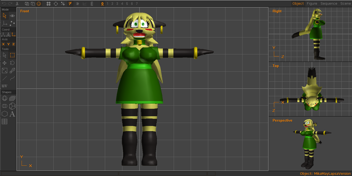Select the Text shape tool
The image size is (352, 176).
(12, 114)
